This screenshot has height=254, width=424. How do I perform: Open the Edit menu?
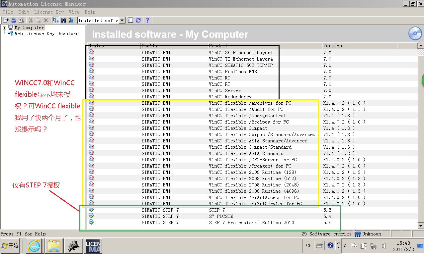click(24, 12)
